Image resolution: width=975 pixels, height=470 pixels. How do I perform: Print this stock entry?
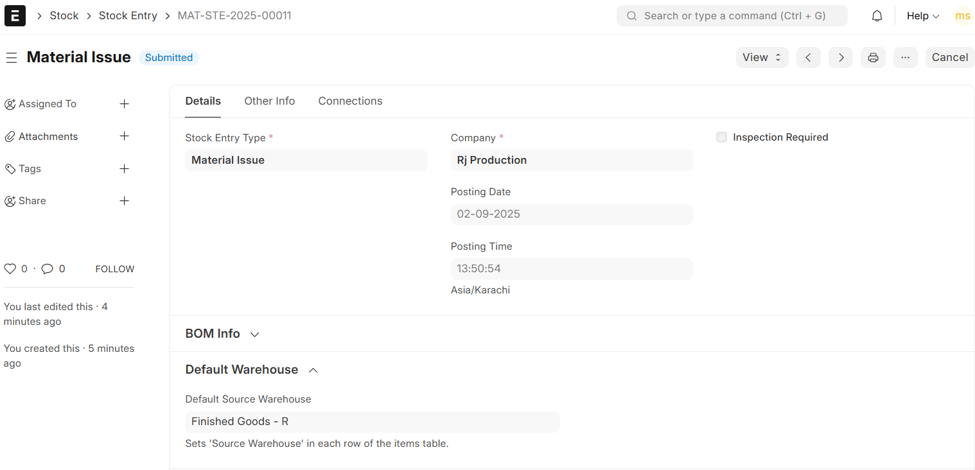(873, 58)
